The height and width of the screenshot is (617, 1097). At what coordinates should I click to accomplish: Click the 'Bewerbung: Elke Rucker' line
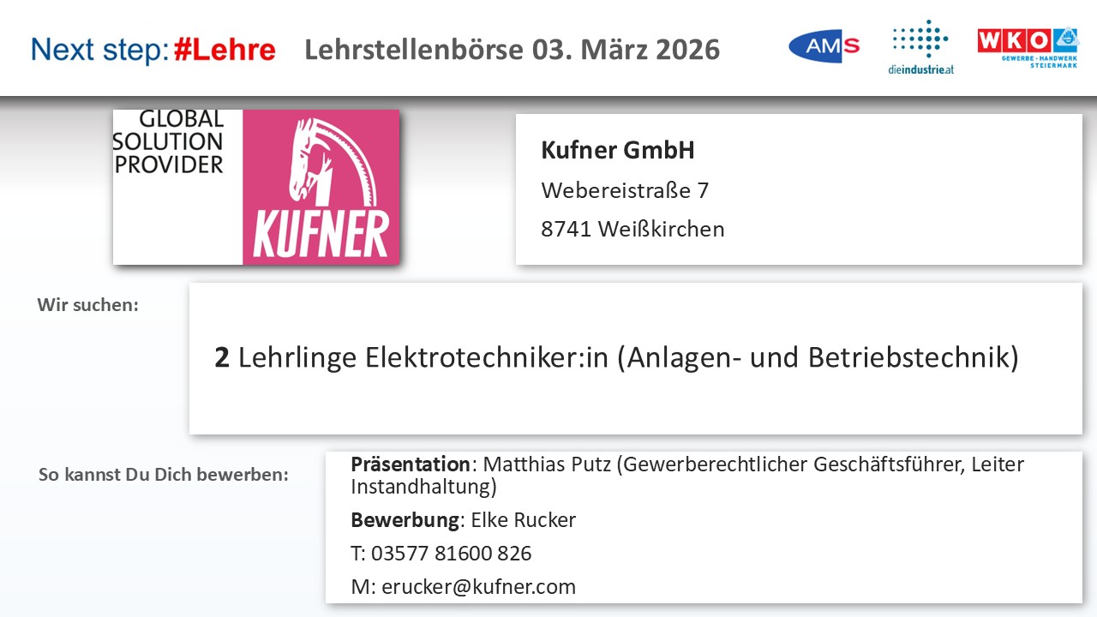point(463,519)
